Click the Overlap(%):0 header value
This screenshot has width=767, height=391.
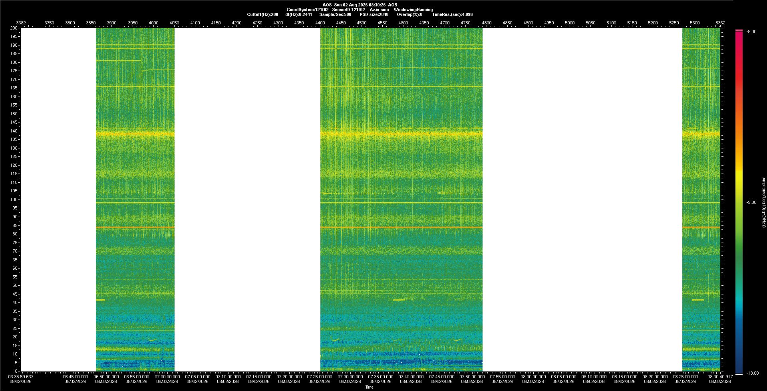tap(409, 14)
